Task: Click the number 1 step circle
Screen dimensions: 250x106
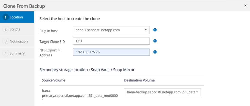Action: click(x=5, y=17)
